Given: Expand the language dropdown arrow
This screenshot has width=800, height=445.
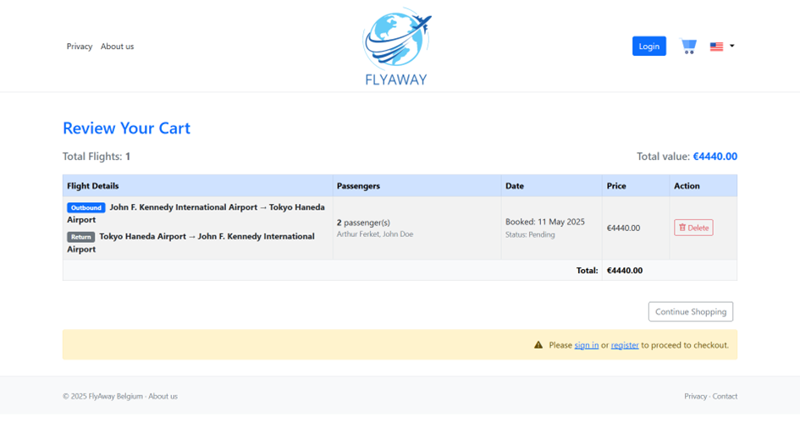Looking at the screenshot, I should tap(731, 46).
